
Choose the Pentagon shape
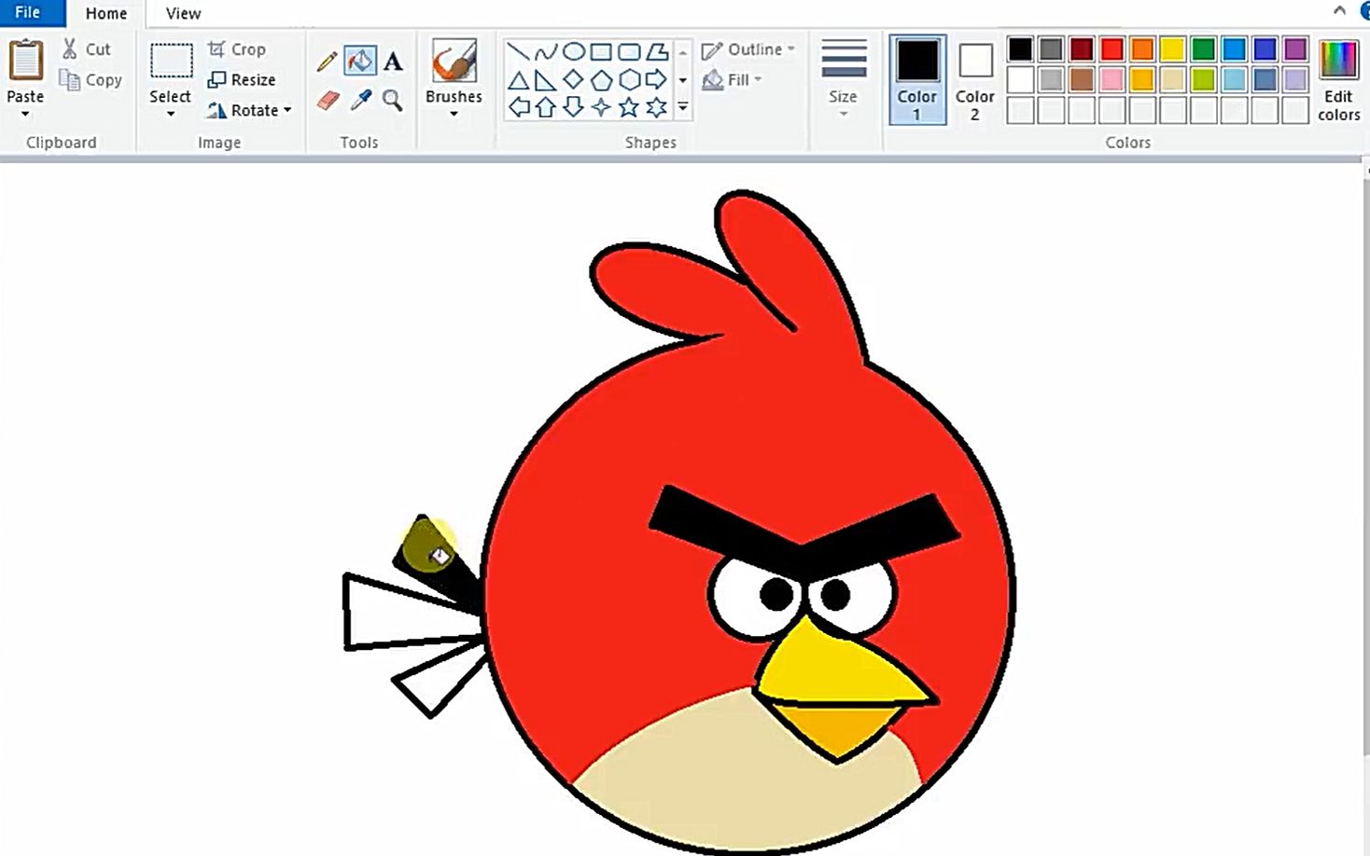[x=601, y=80]
